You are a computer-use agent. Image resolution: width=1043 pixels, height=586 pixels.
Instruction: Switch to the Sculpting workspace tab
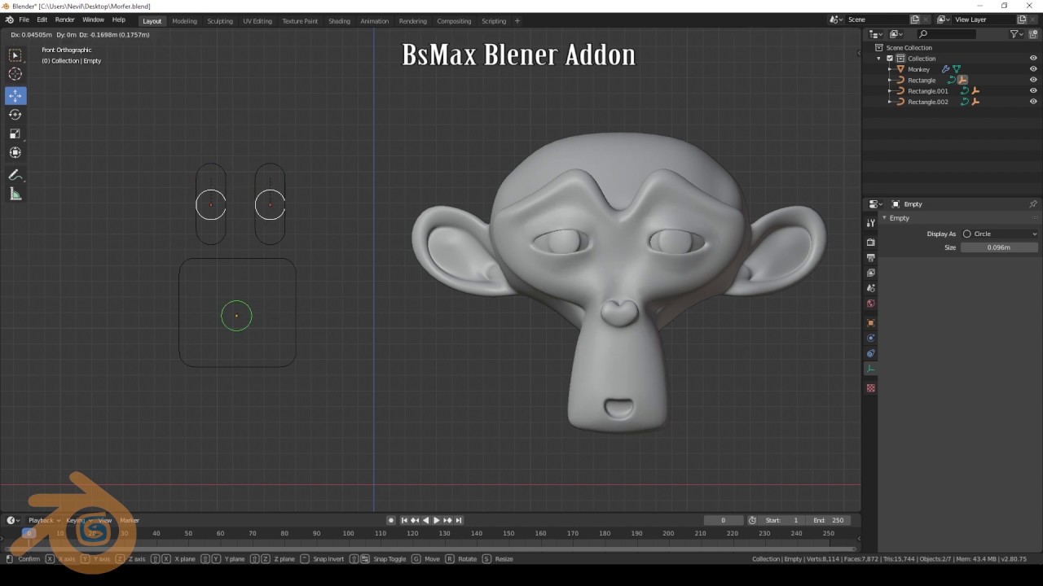coord(219,21)
